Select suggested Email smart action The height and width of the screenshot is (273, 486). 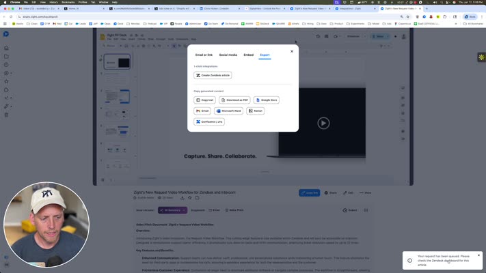[x=214, y=210]
